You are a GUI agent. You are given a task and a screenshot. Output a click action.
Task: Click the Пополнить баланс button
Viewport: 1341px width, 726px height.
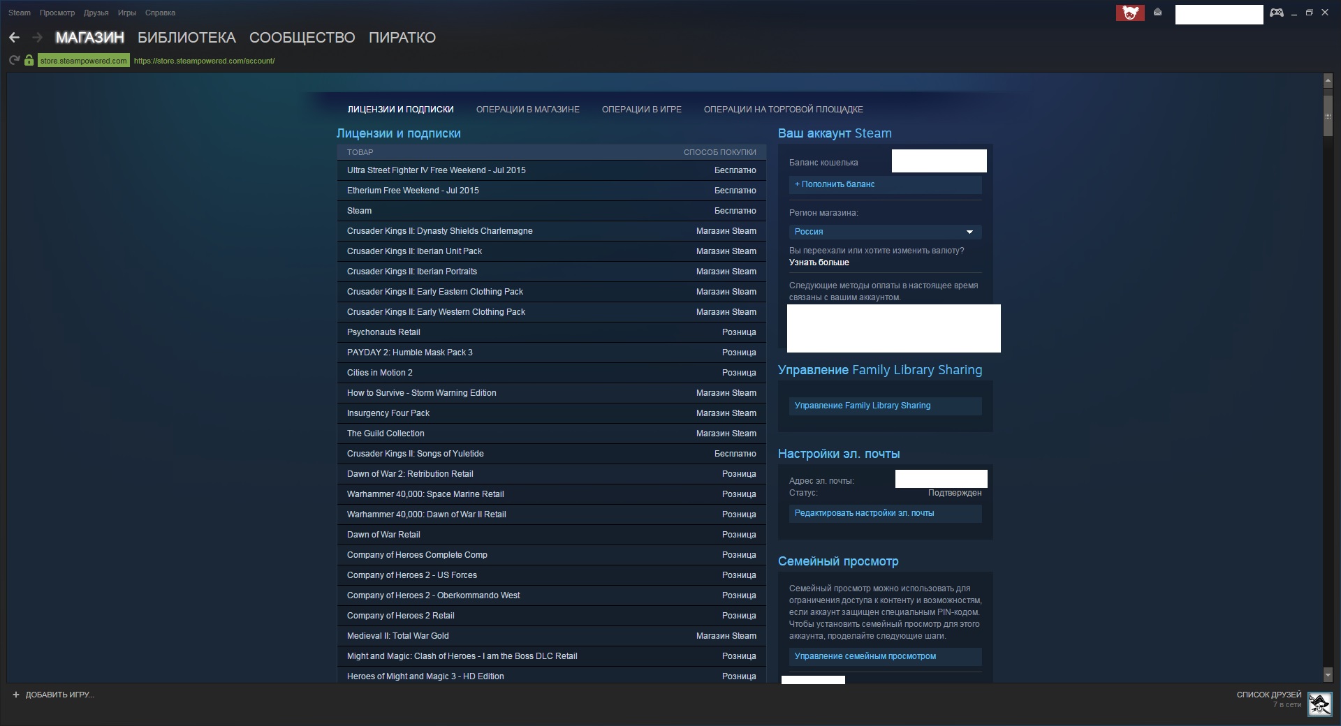885,184
